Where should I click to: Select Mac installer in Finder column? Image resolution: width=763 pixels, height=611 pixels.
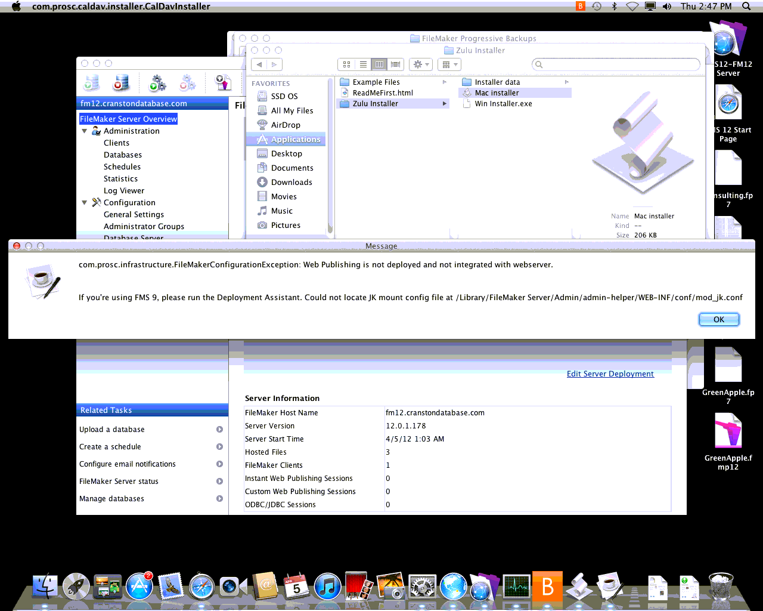515,93
